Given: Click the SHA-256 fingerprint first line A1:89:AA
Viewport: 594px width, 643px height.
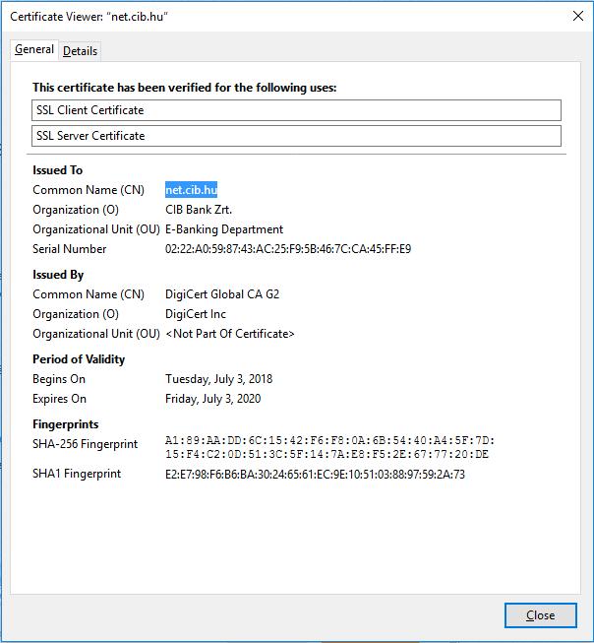Looking at the screenshot, I should (x=329, y=441).
